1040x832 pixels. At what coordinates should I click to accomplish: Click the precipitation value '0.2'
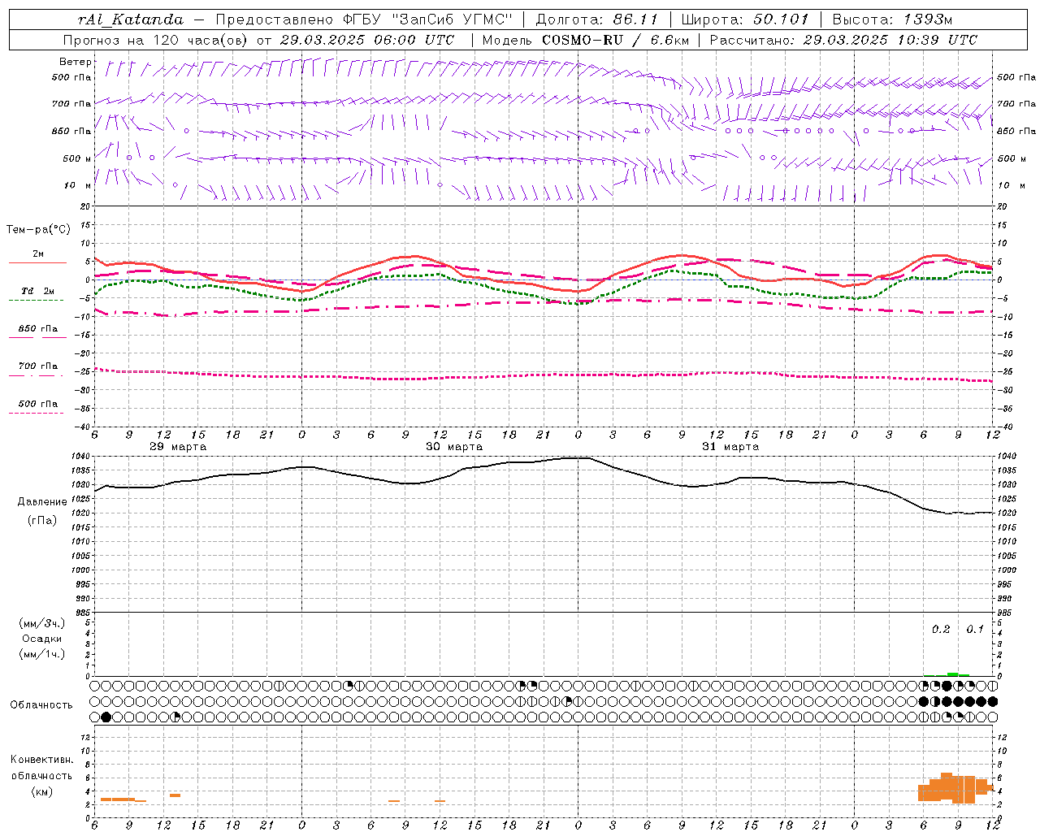pyautogui.click(x=941, y=629)
